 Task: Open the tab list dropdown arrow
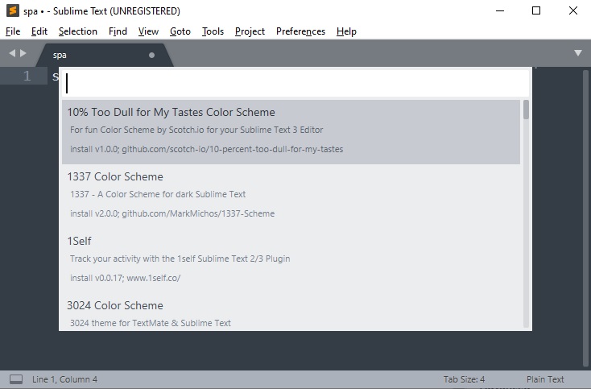[x=578, y=53]
